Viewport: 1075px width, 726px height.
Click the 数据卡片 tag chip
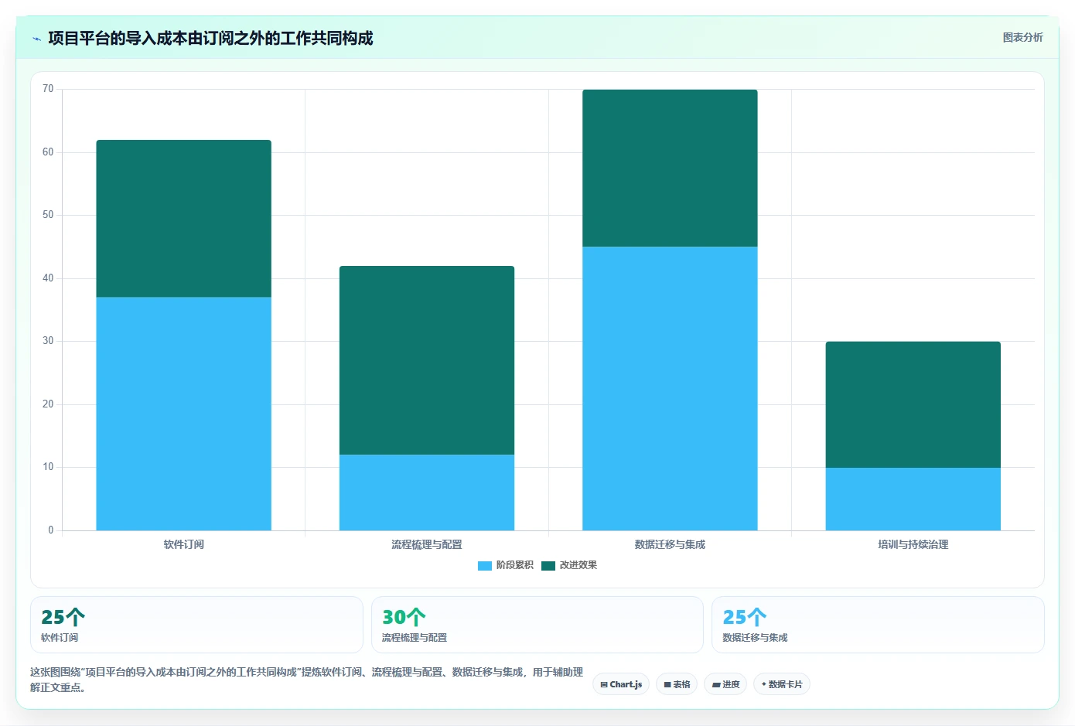point(782,684)
